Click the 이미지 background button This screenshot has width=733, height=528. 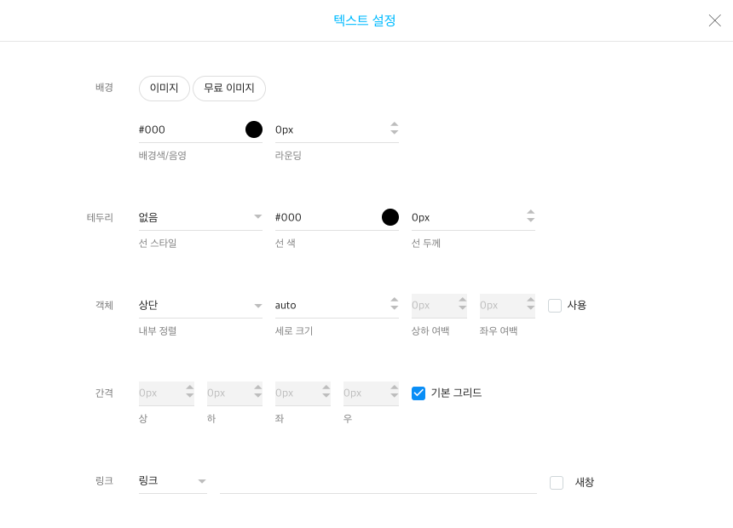point(164,89)
